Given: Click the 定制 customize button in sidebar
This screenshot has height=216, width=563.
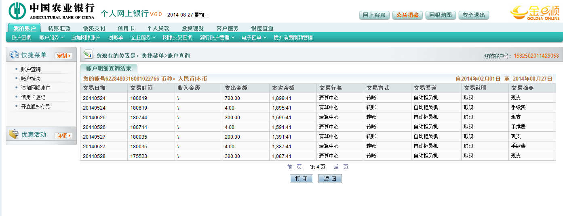Looking at the screenshot, I should [63, 56].
